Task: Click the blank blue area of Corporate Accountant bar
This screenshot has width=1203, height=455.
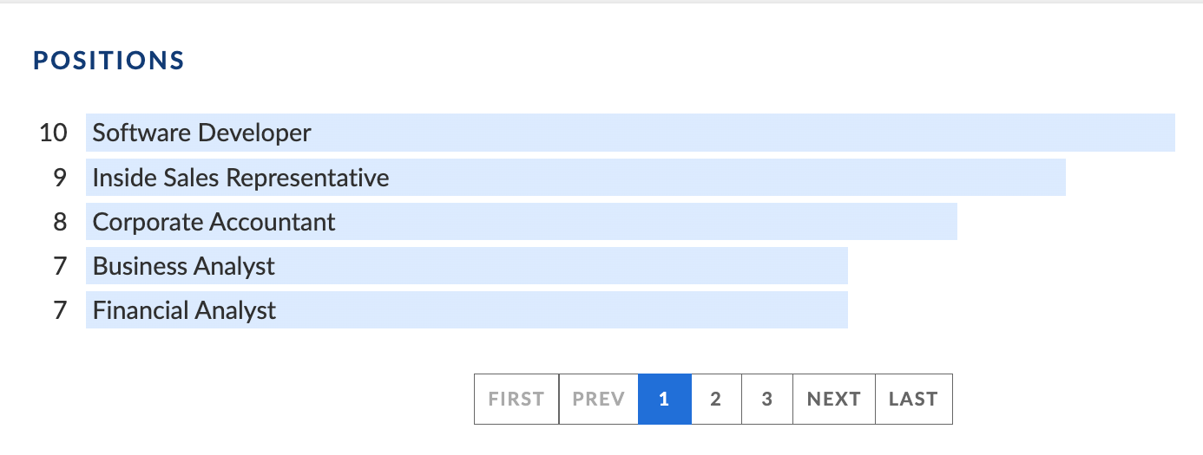Action: 647,222
